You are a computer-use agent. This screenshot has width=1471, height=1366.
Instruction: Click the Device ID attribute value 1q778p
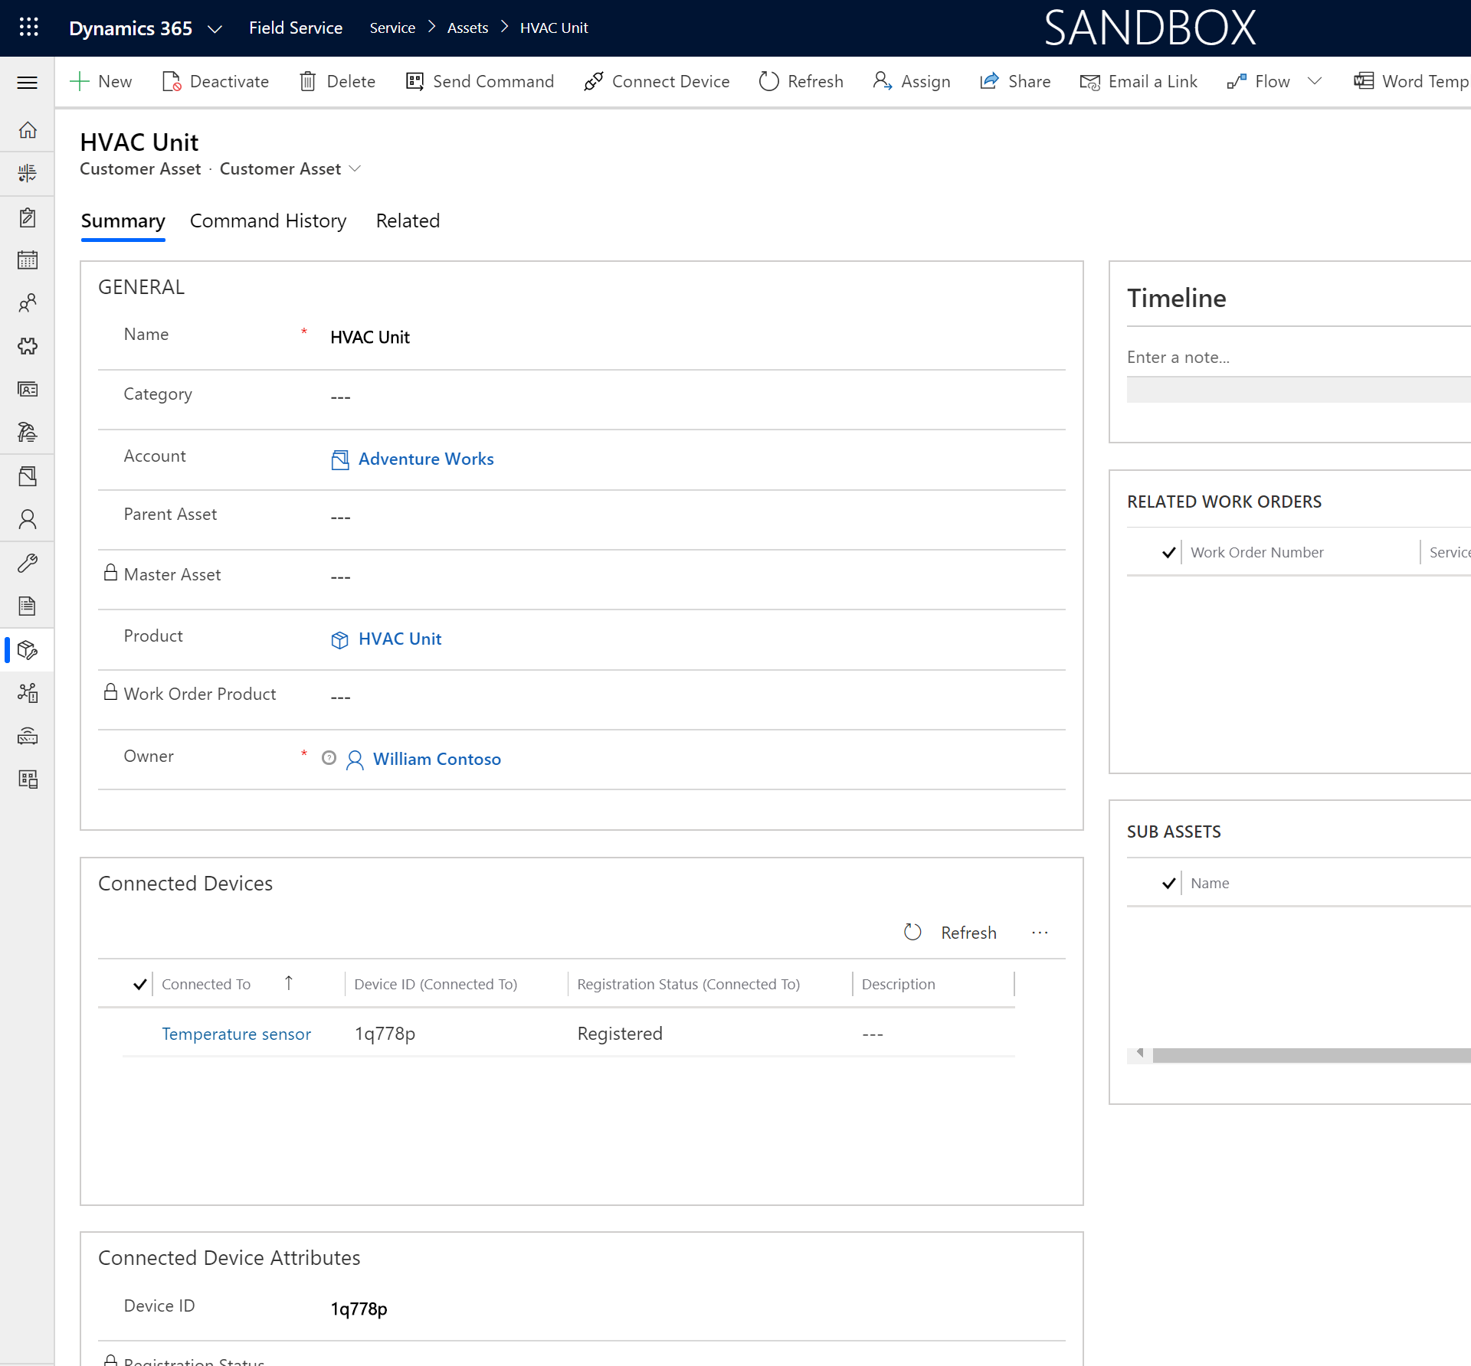point(359,1309)
